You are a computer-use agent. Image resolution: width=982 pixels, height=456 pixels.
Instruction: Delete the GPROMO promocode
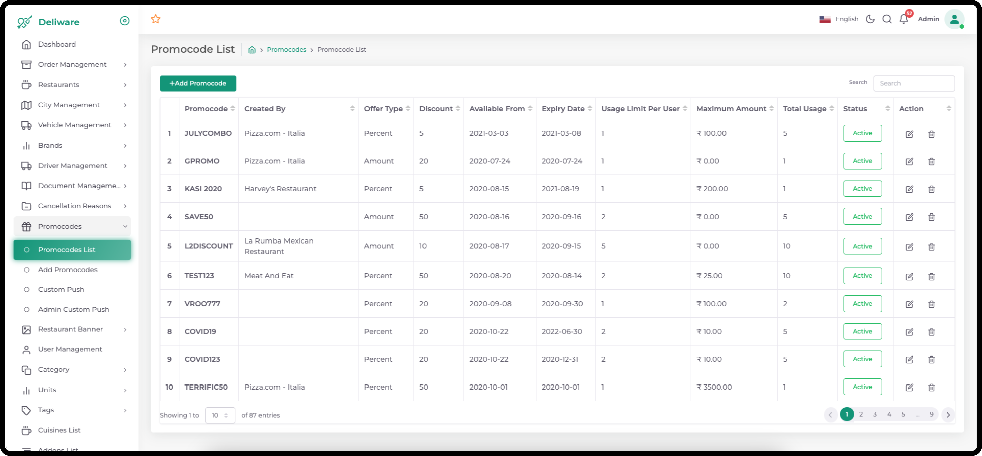[931, 162]
